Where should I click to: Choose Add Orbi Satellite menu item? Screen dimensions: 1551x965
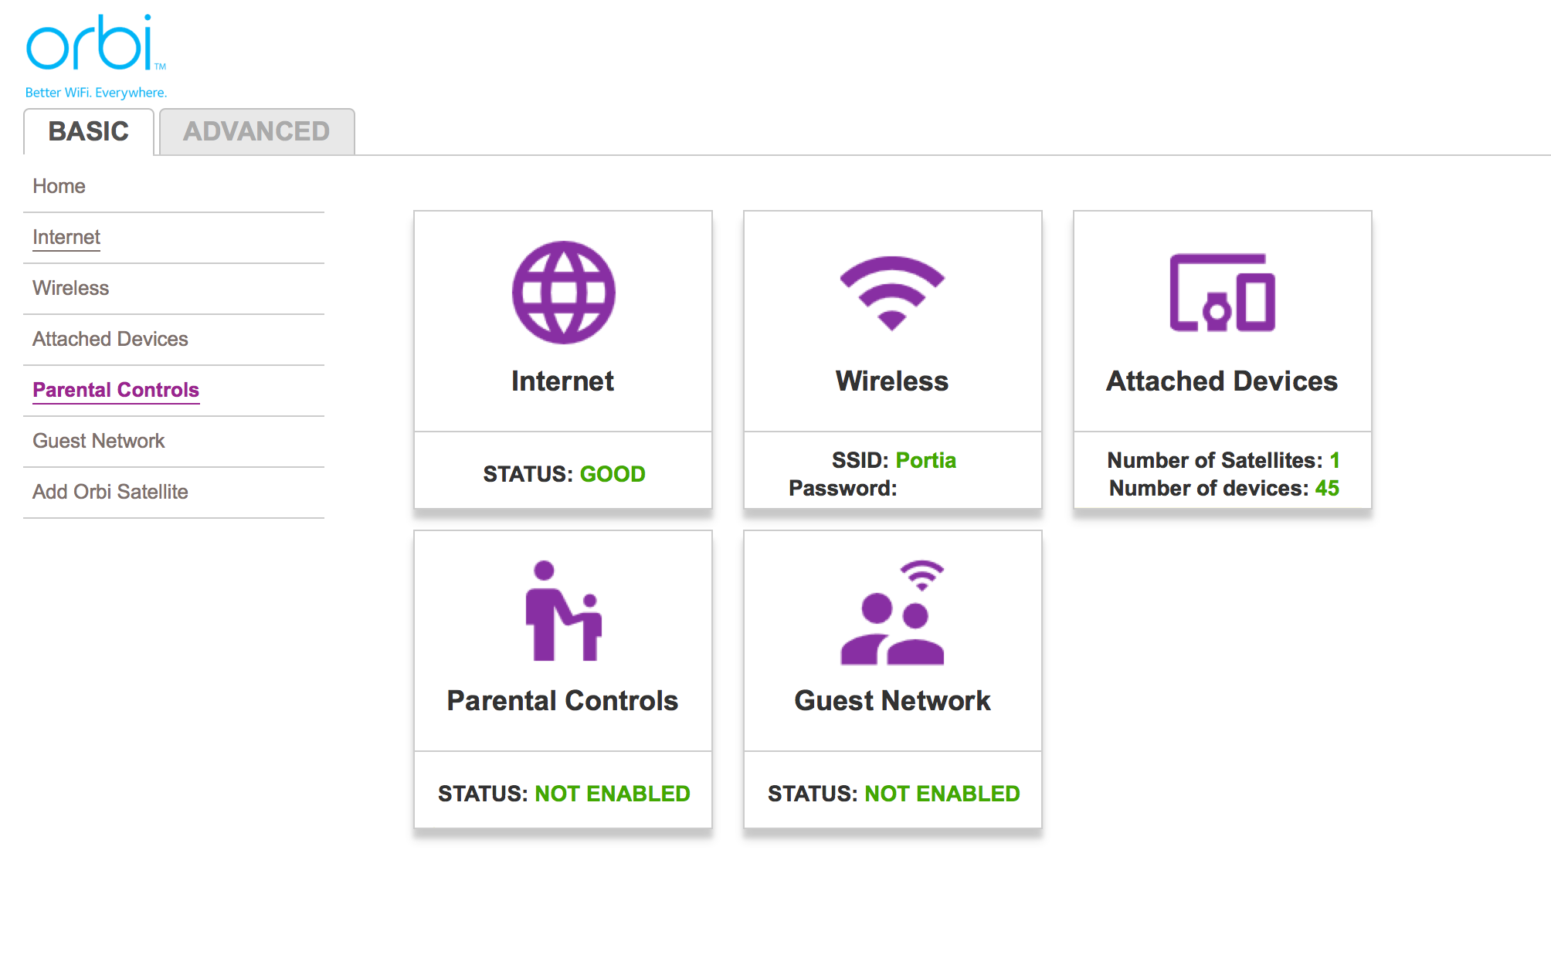(x=110, y=492)
